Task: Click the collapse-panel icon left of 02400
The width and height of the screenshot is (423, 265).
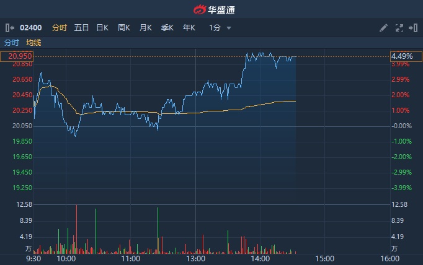Action: coord(9,28)
